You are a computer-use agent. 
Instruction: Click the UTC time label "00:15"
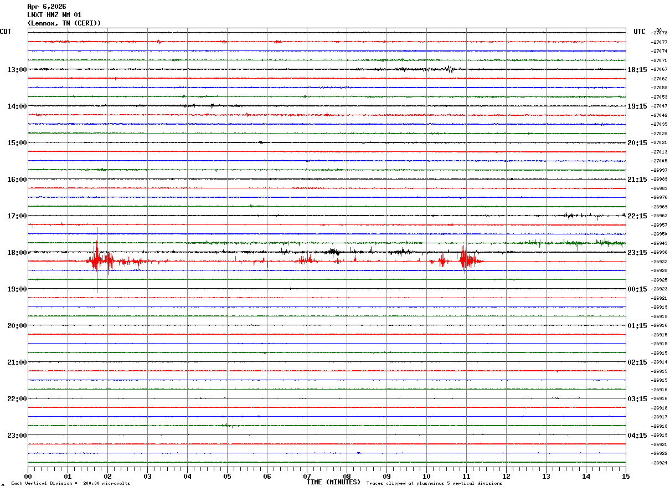[637, 289]
